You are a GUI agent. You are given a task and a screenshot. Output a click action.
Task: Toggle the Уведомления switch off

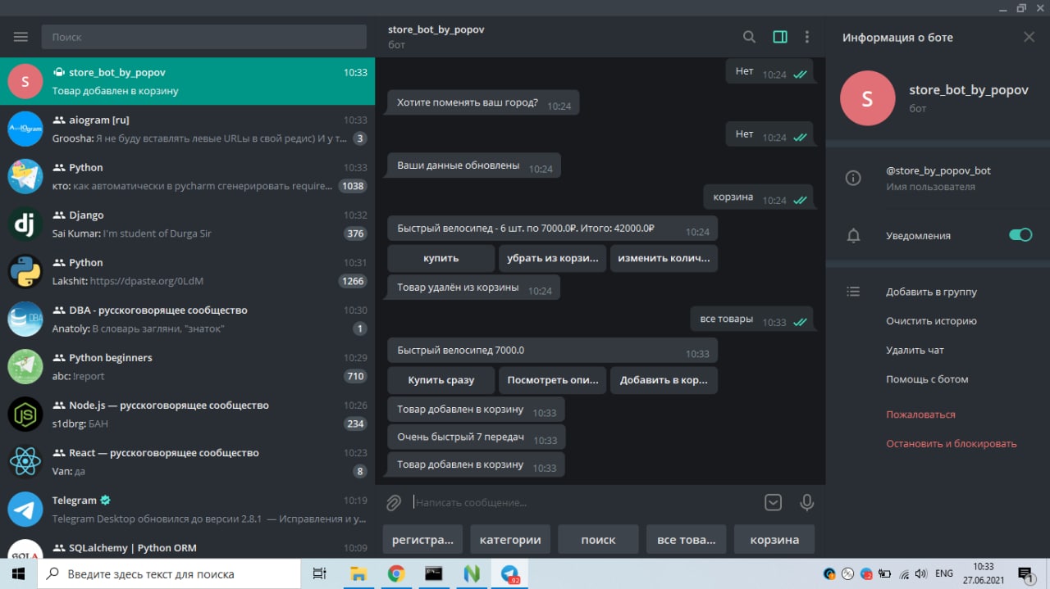click(x=1020, y=235)
